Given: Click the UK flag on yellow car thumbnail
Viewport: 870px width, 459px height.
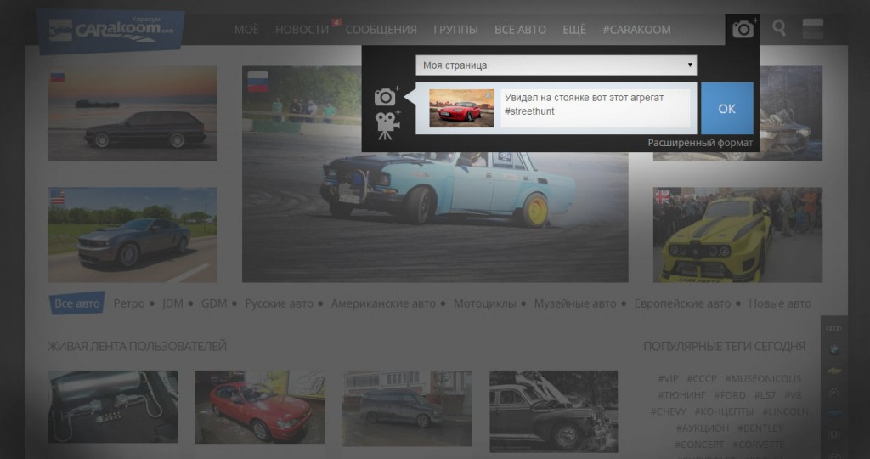Looking at the screenshot, I should [x=663, y=196].
